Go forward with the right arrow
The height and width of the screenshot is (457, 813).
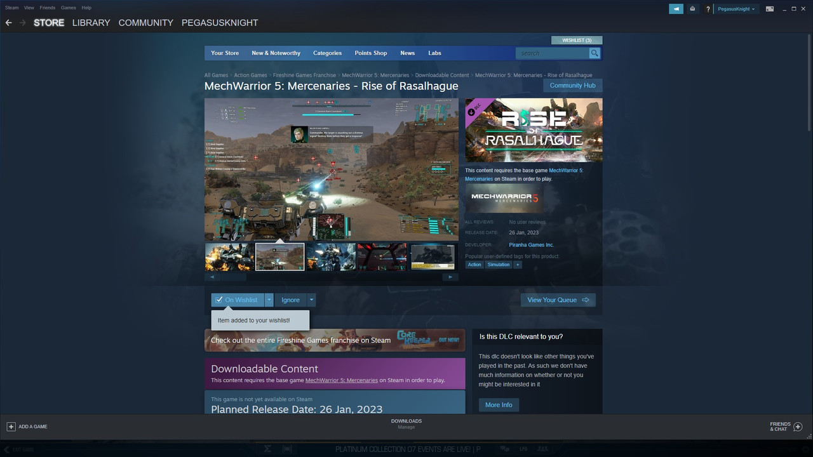(23, 22)
